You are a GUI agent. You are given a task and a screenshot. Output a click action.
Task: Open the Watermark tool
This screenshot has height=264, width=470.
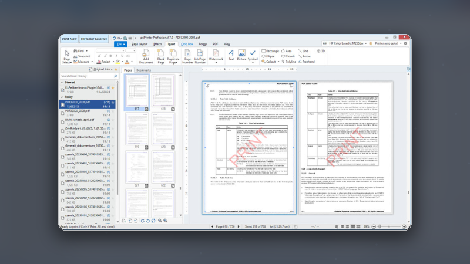216,56
